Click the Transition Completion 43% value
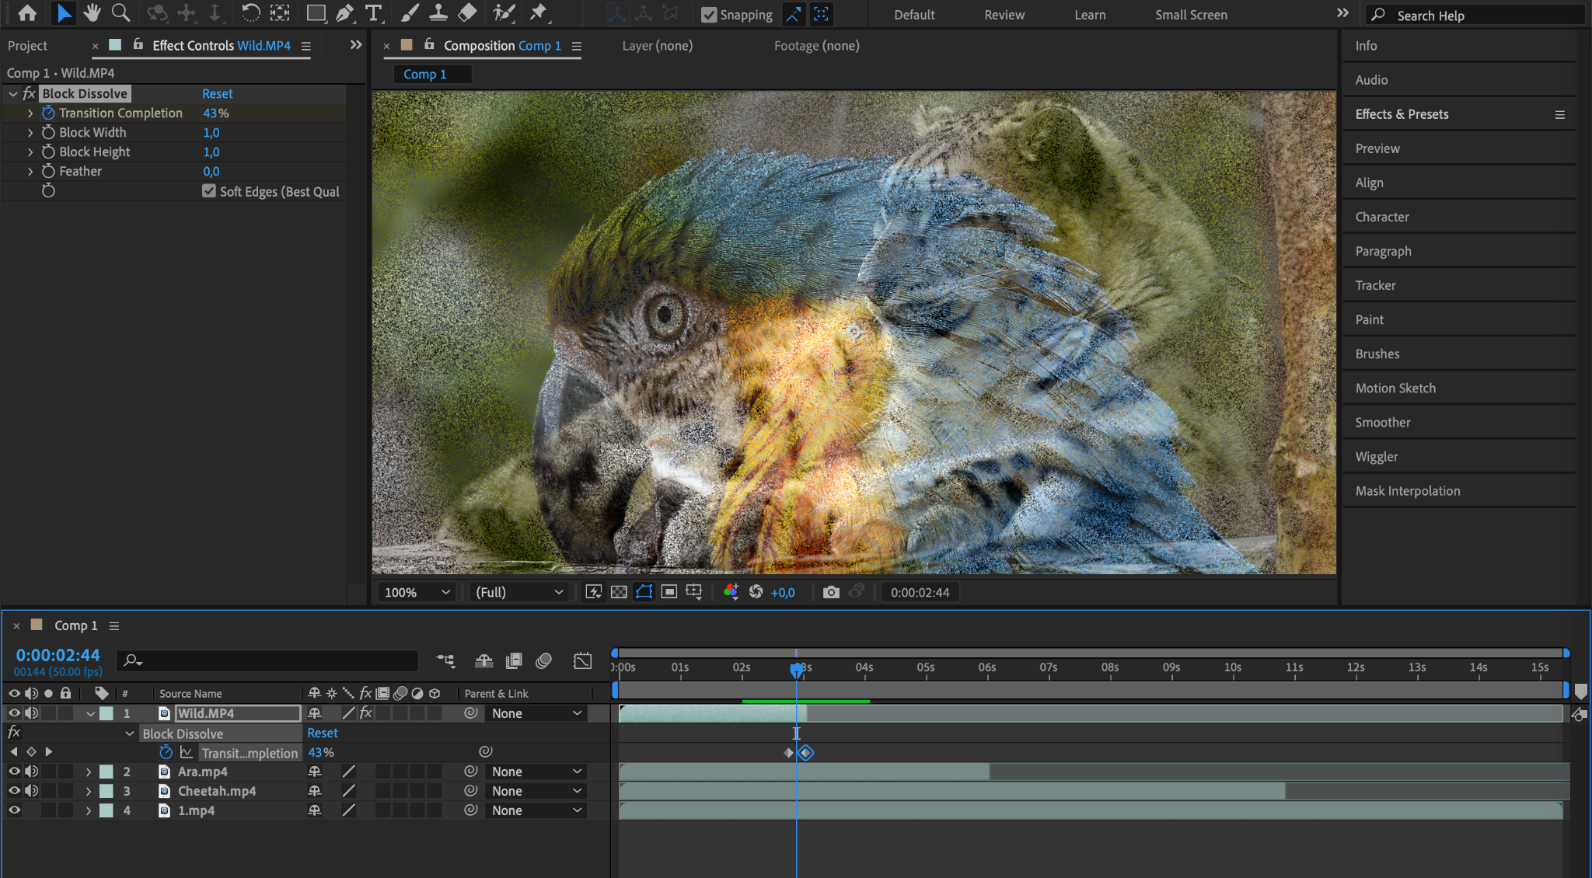The image size is (1592, 878). tap(215, 113)
